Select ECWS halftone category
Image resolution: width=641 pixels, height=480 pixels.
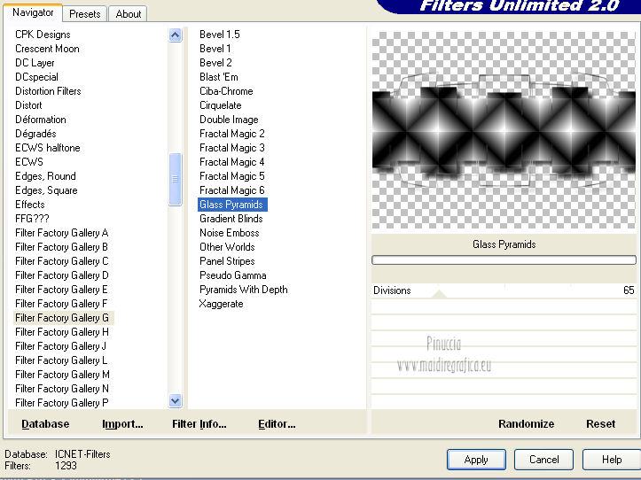47,148
